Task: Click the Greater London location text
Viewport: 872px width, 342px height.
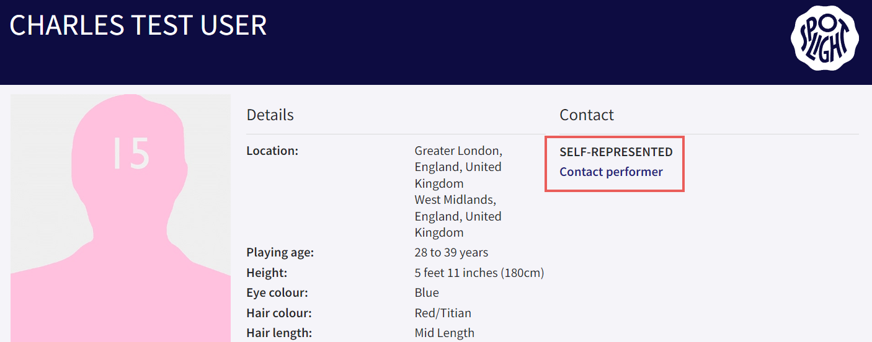Action: [x=458, y=167]
